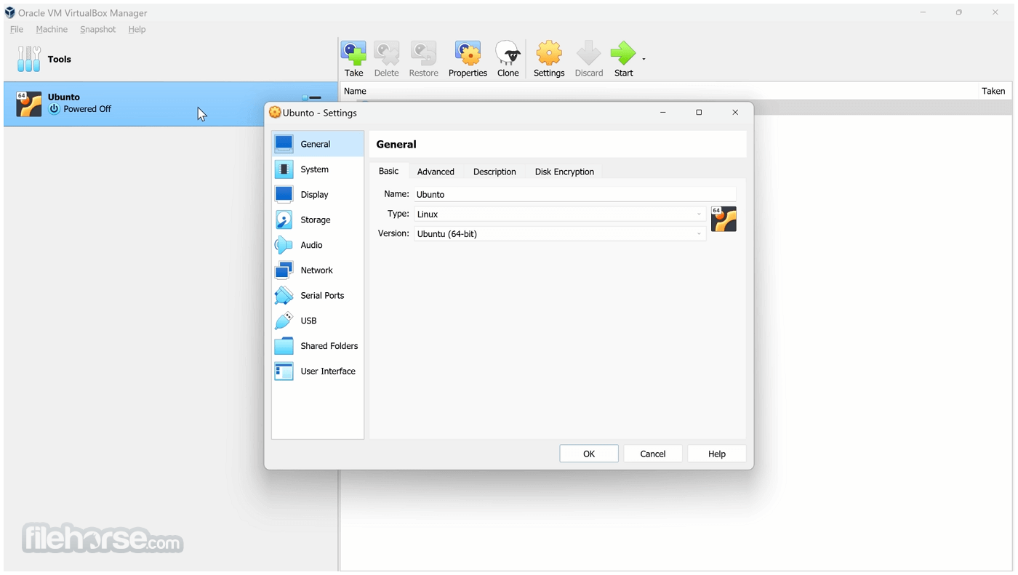
Task: Maximize the Ubunto Settings dialog
Action: tap(699, 113)
